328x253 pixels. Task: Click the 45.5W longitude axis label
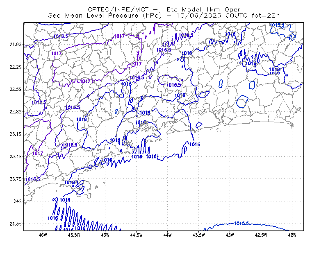(x=74, y=235)
